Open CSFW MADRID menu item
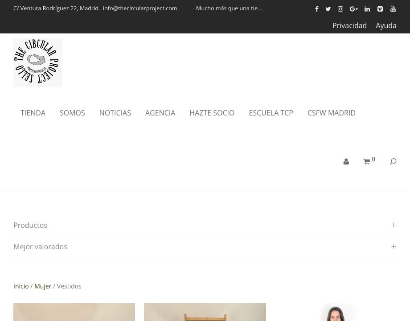Viewport: 410px width, 321px height. pyautogui.click(x=331, y=113)
